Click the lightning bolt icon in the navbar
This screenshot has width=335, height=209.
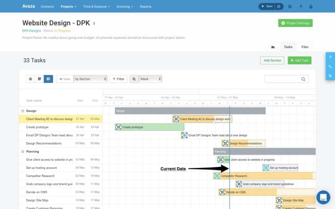pyautogui.click(x=301, y=6)
